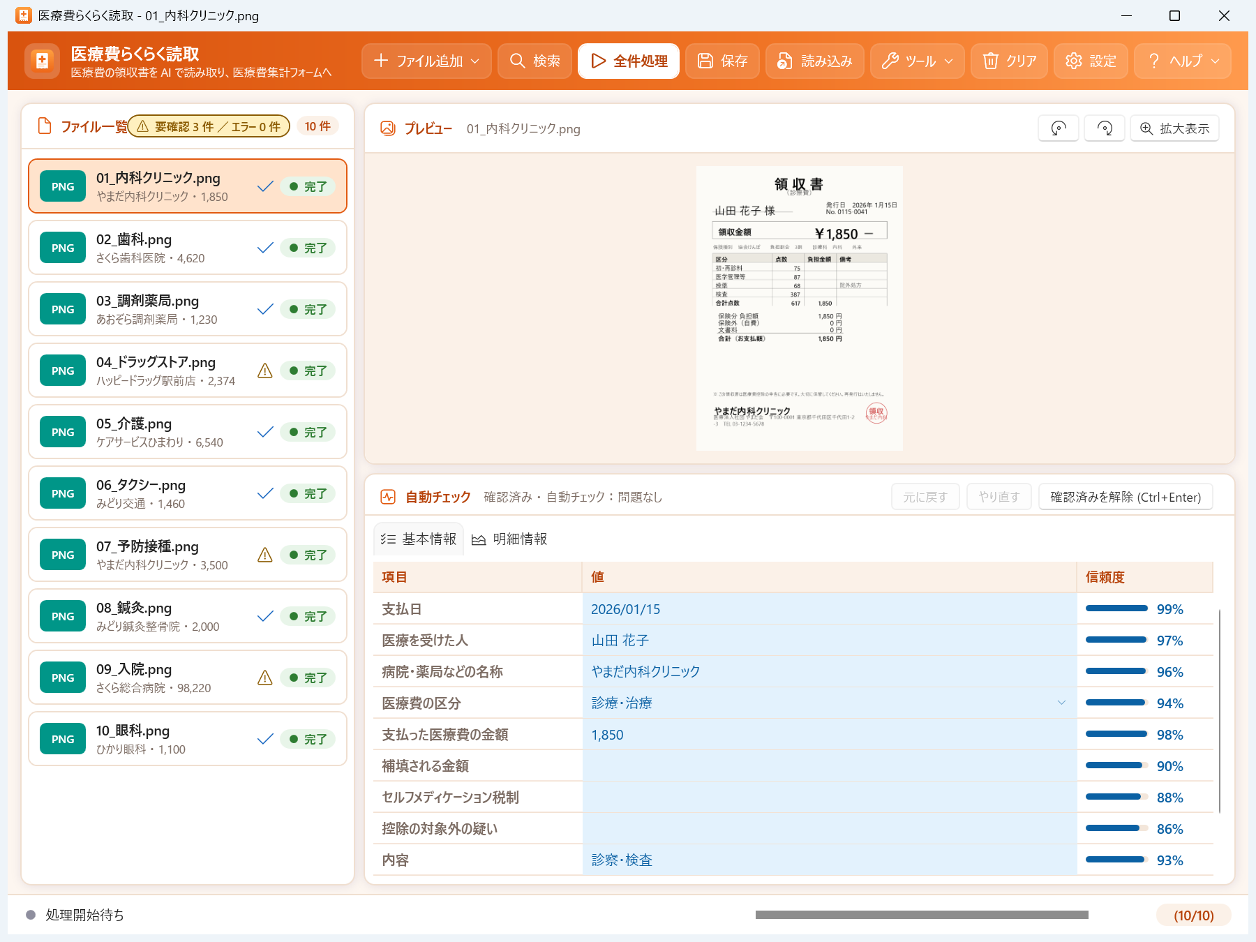Click the empty 補填される金額 value field
Viewport: 1256px width, 942px height.
(x=830, y=765)
